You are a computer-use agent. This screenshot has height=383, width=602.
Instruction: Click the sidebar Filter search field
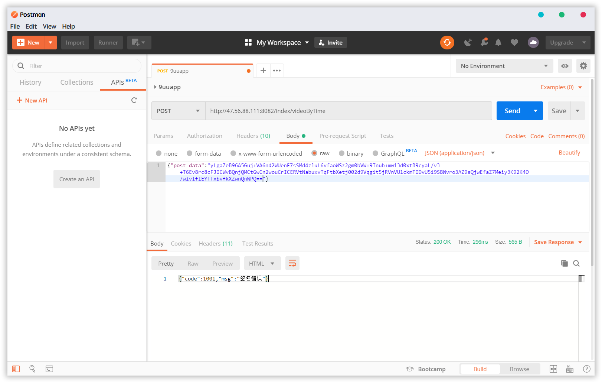pos(77,66)
